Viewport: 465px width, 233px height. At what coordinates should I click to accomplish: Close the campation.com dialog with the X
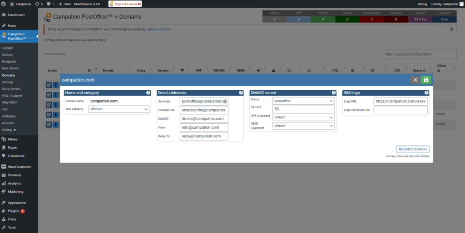(415, 80)
